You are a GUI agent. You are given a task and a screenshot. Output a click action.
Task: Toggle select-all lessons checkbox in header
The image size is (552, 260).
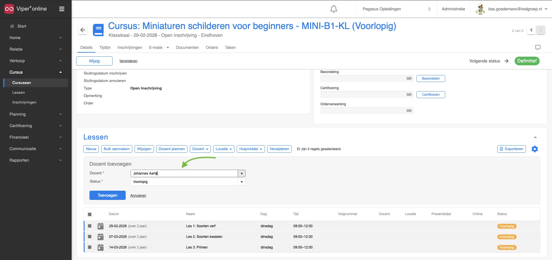[x=90, y=214]
